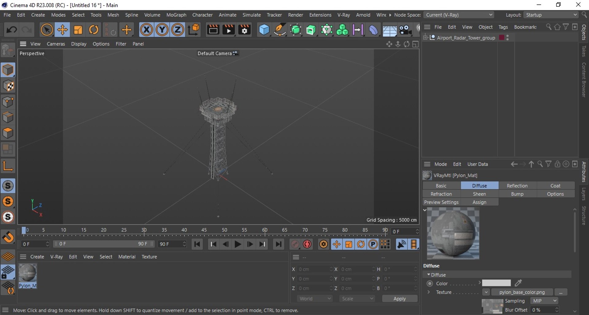Open the Simulate menu
Image resolution: width=589 pixels, height=315 pixels.
pos(252,15)
